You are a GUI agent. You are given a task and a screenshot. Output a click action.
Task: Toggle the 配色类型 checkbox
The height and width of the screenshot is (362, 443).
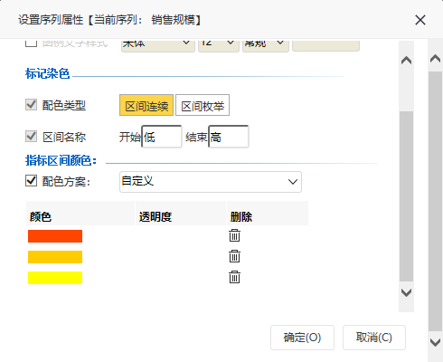(x=31, y=105)
